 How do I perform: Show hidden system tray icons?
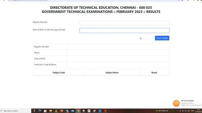177,111
